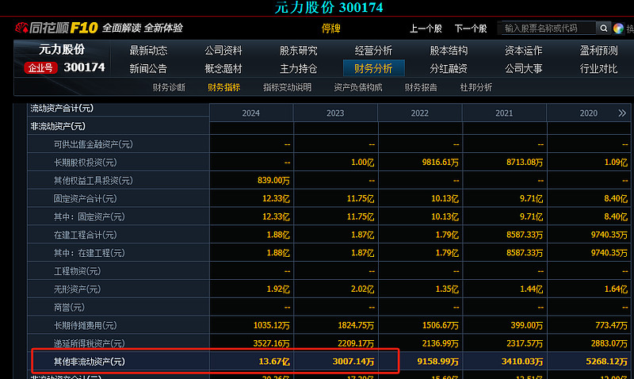Open 新闻公告 tab

coord(148,69)
